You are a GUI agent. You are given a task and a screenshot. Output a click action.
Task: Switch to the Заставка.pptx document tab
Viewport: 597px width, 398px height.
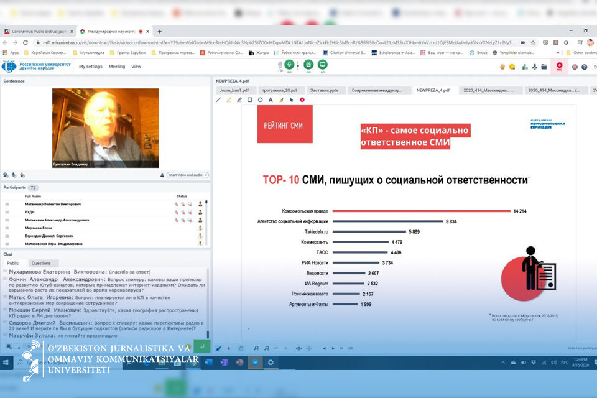click(324, 90)
